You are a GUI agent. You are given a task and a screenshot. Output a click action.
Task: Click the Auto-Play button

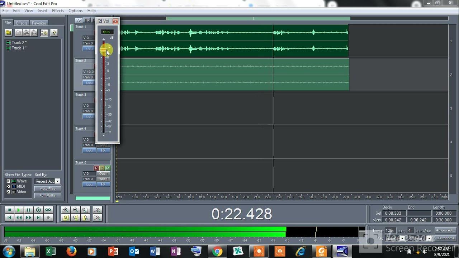[x=48, y=188]
